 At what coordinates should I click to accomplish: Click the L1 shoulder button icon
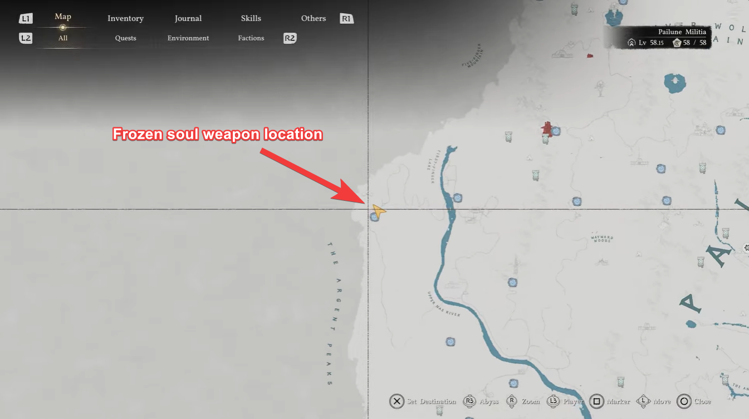pyautogui.click(x=26, y=19)
